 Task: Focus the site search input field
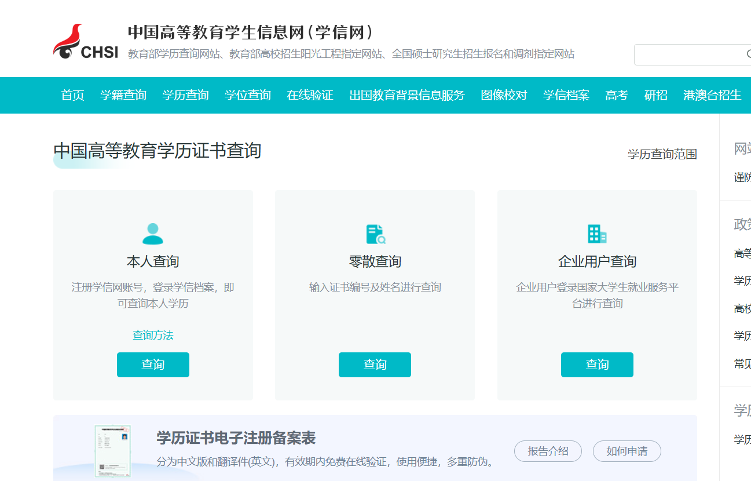tap(692, 54)
